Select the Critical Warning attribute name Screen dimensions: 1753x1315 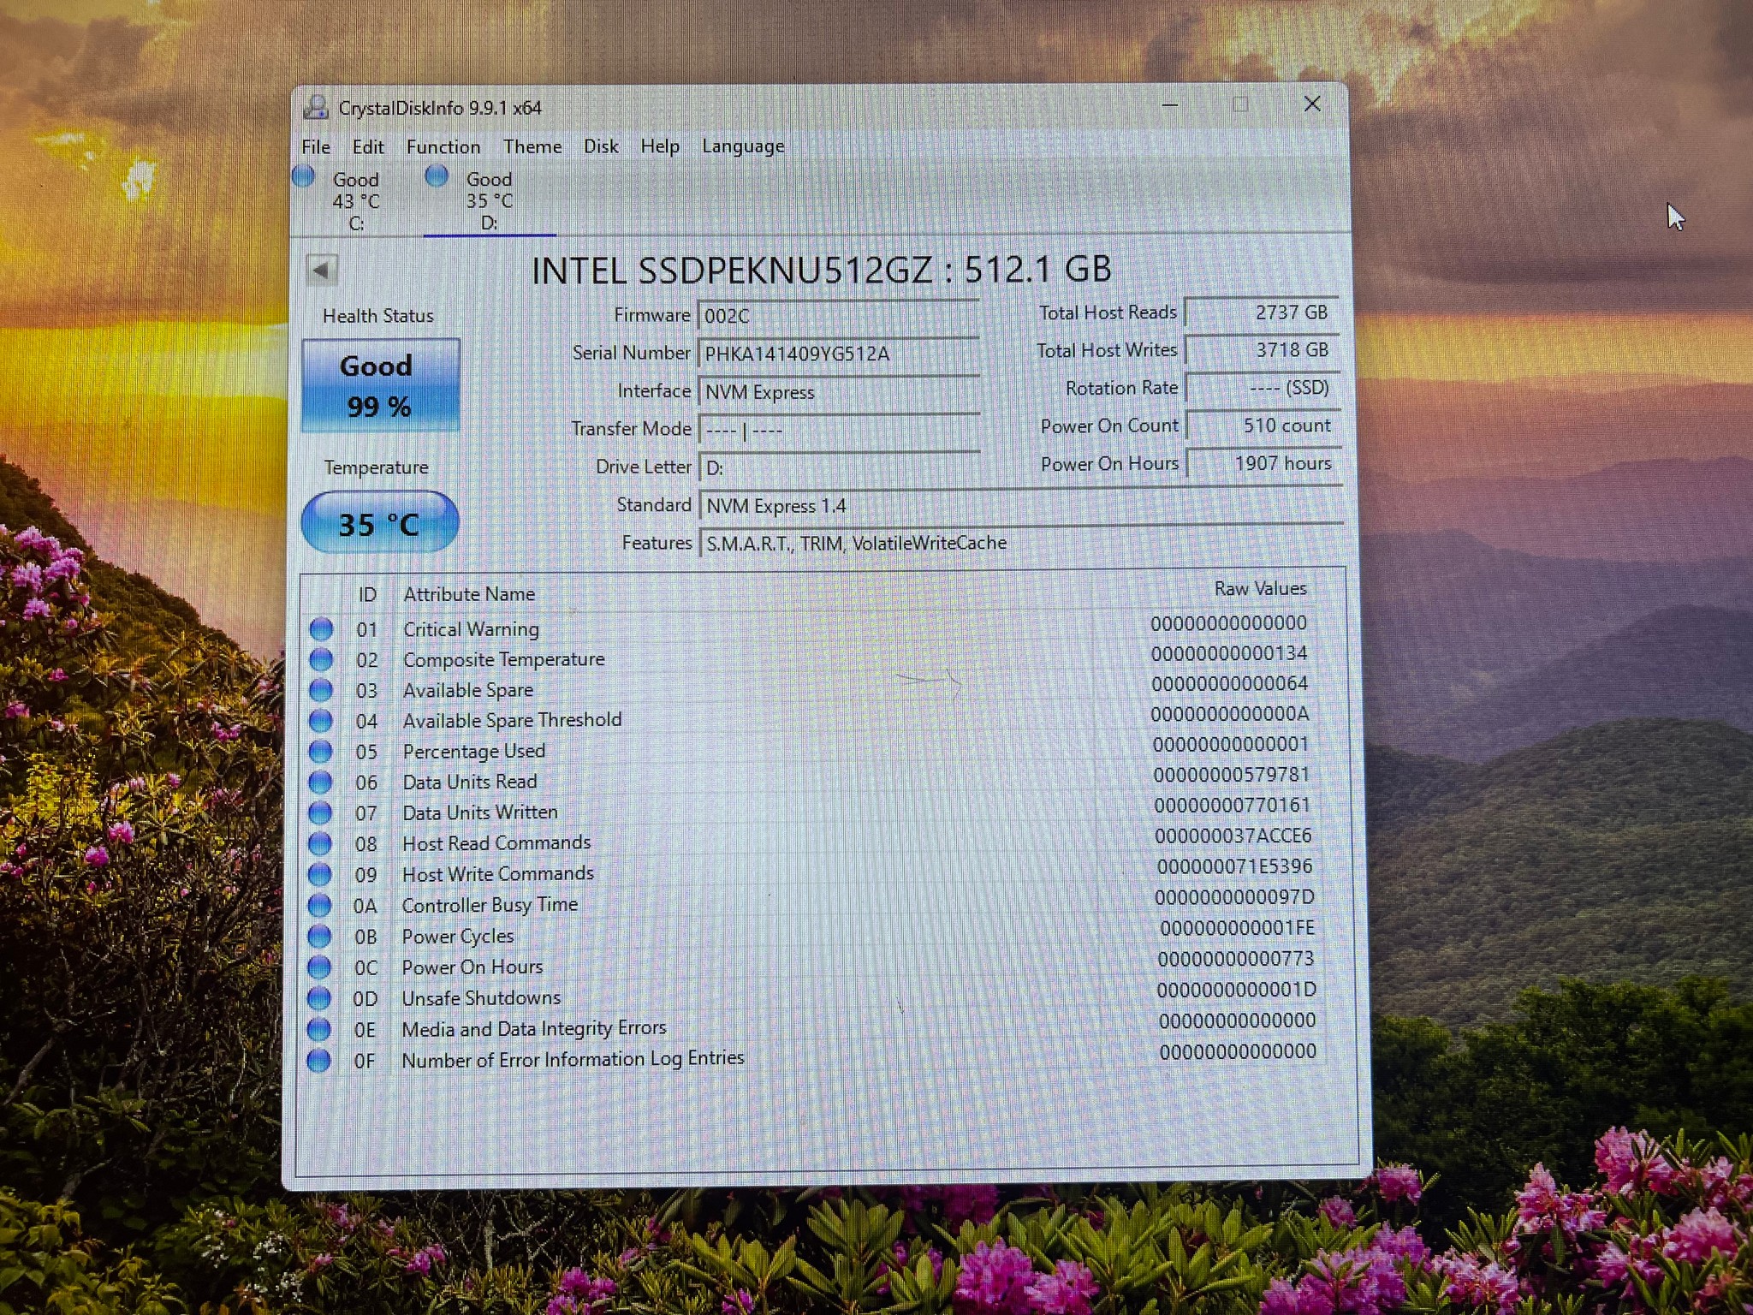(x=471, y=629)
